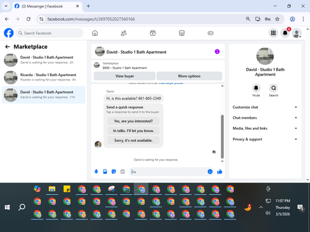Click the More options button
This screenshot has width=310, height=232.
189,76
